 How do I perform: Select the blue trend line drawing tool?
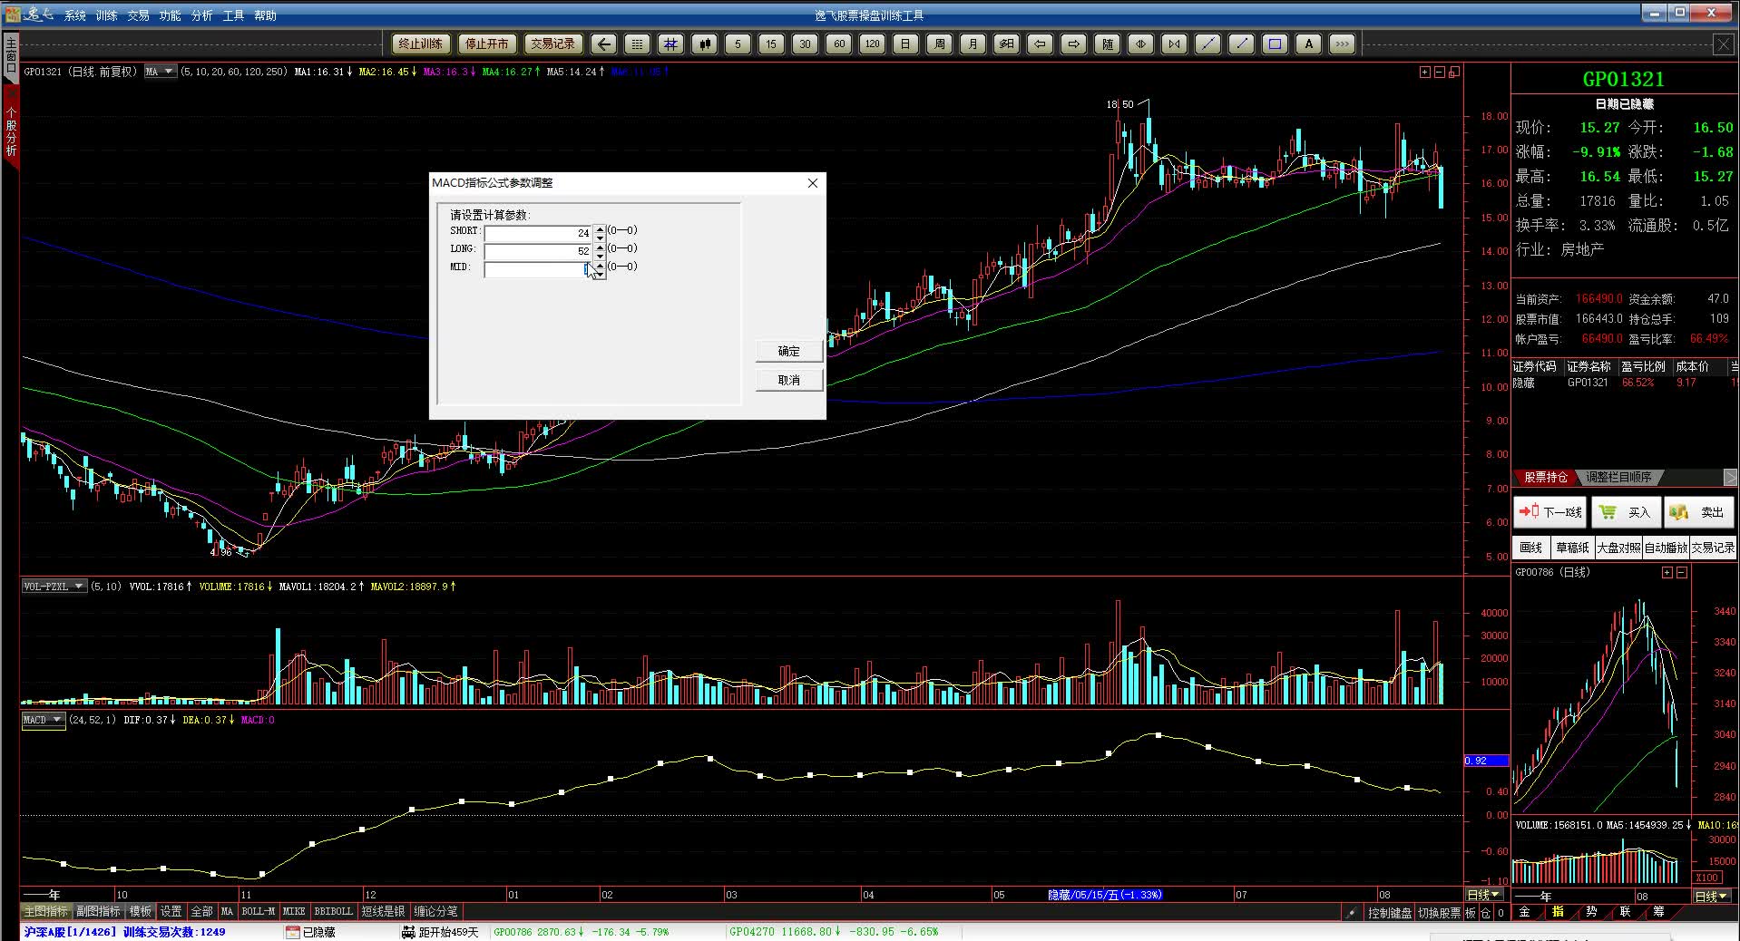[x=1207, y=44]
